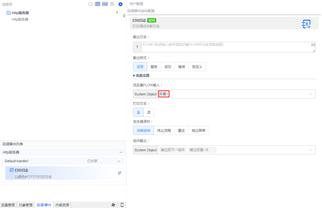Select the Ctrl toolbar icon
The height and width of the screenshot is (208, 322).
coord(105,4)
